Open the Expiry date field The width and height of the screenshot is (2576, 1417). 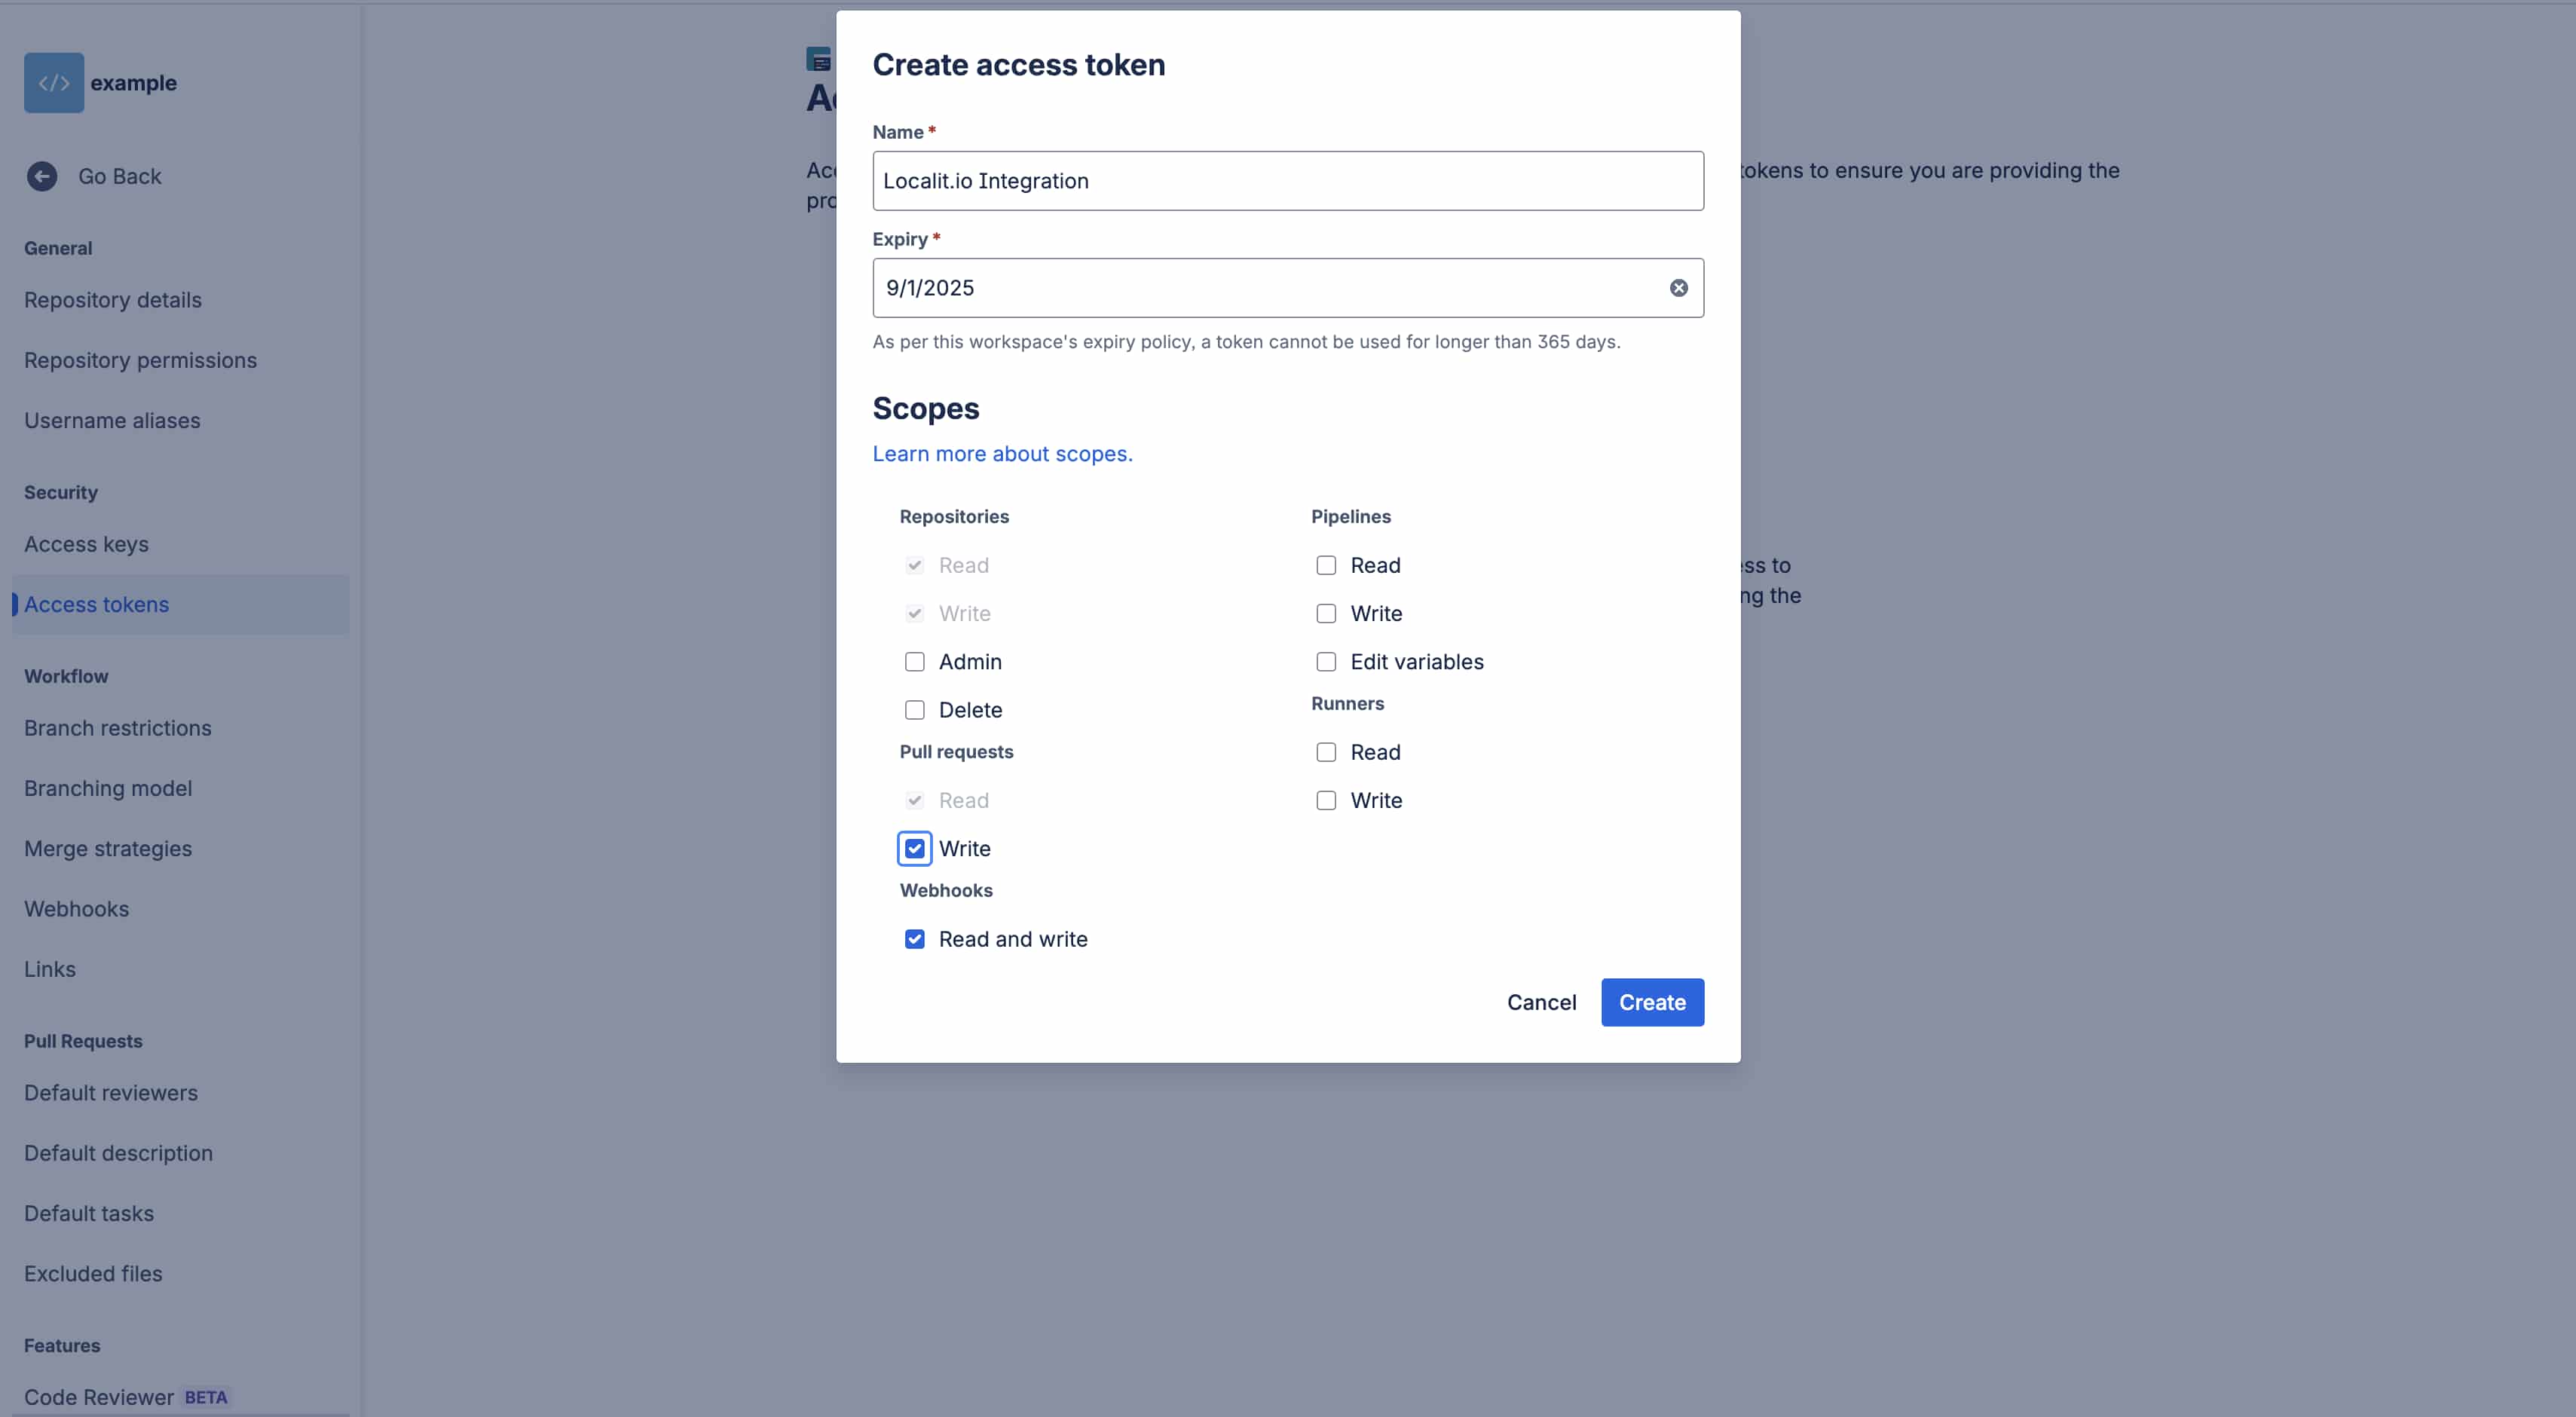[1288, 288]
